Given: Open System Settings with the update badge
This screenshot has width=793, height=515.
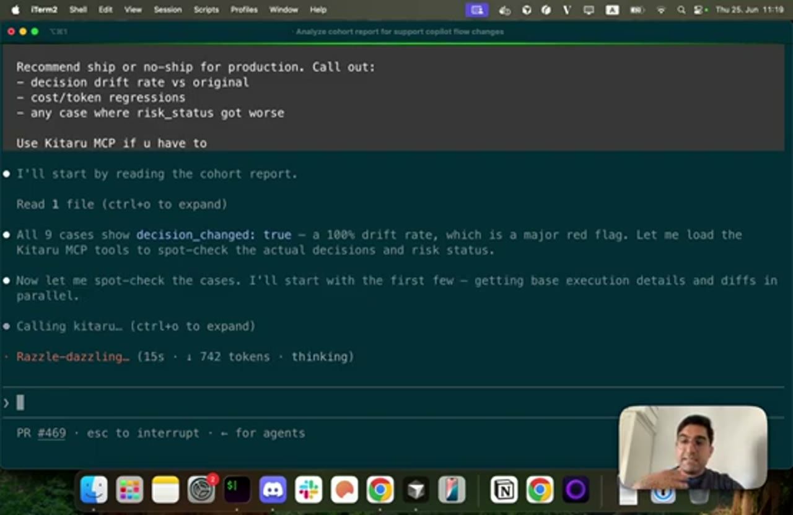Looking at the screenshot, I should coord(201,490).
